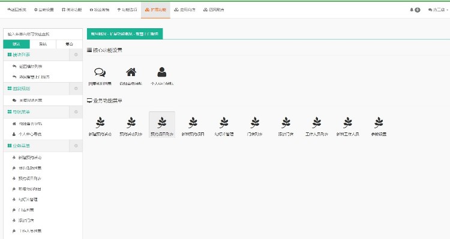The height and width of the screenshot is (239, 450).
Task: Click 返回模块列表 in the sidebar
Action: point(31,66)
